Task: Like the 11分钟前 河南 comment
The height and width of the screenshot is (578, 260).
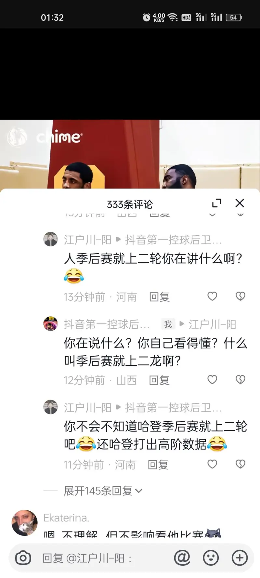Action: pos(212,464)
